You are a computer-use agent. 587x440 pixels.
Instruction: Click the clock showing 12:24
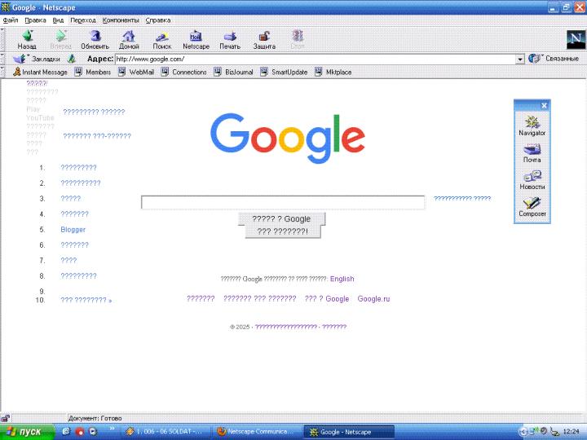pyautogui.click(x=571, y=432)
